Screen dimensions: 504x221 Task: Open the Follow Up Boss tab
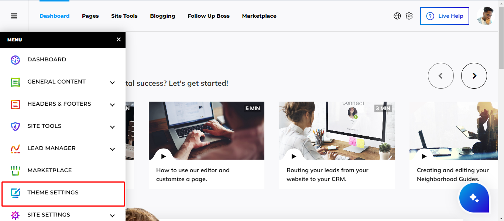click(209, 16)
